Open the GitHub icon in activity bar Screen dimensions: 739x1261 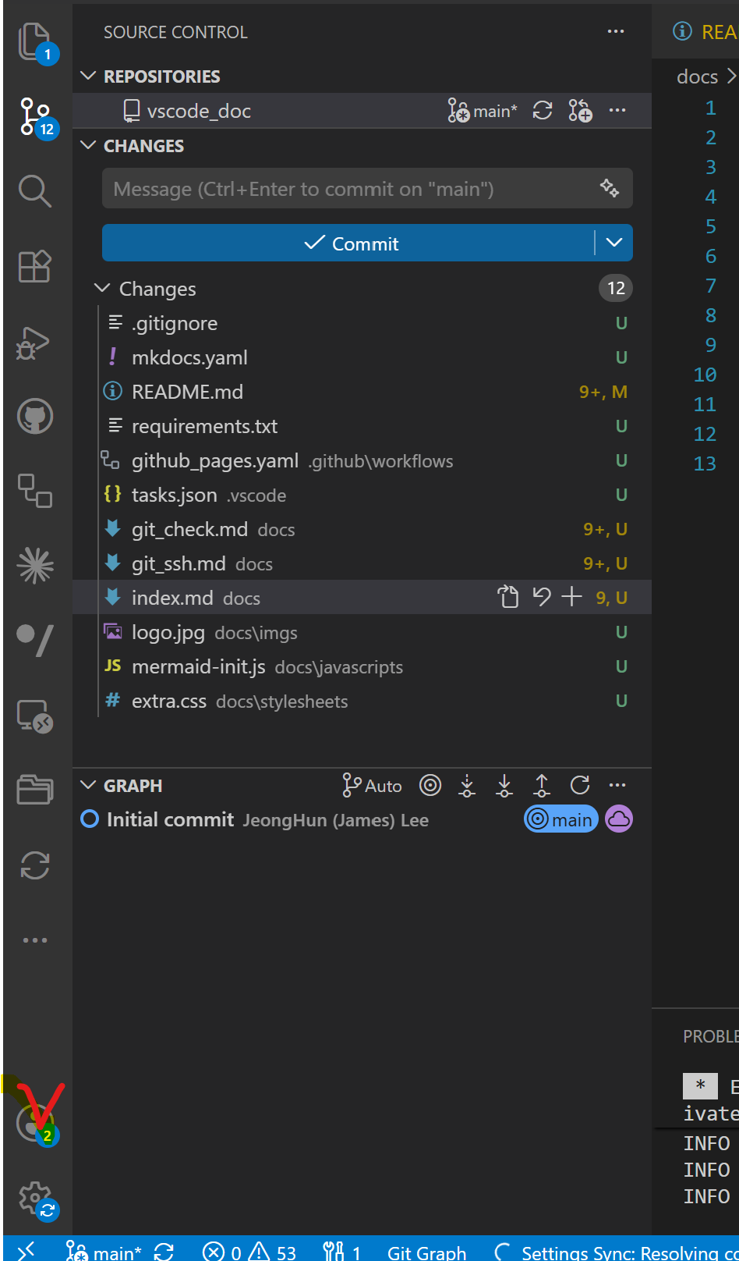35,417
